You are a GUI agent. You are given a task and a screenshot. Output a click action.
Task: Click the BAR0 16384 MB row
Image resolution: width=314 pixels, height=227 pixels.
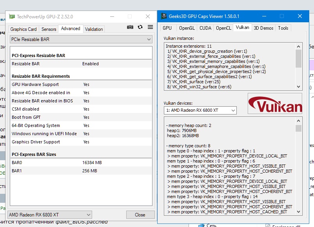(81, 163)
